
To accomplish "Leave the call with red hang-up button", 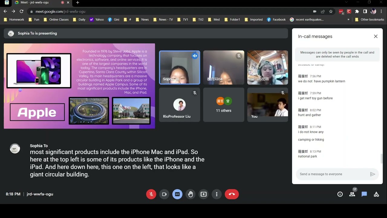I will tap(232, 194).
